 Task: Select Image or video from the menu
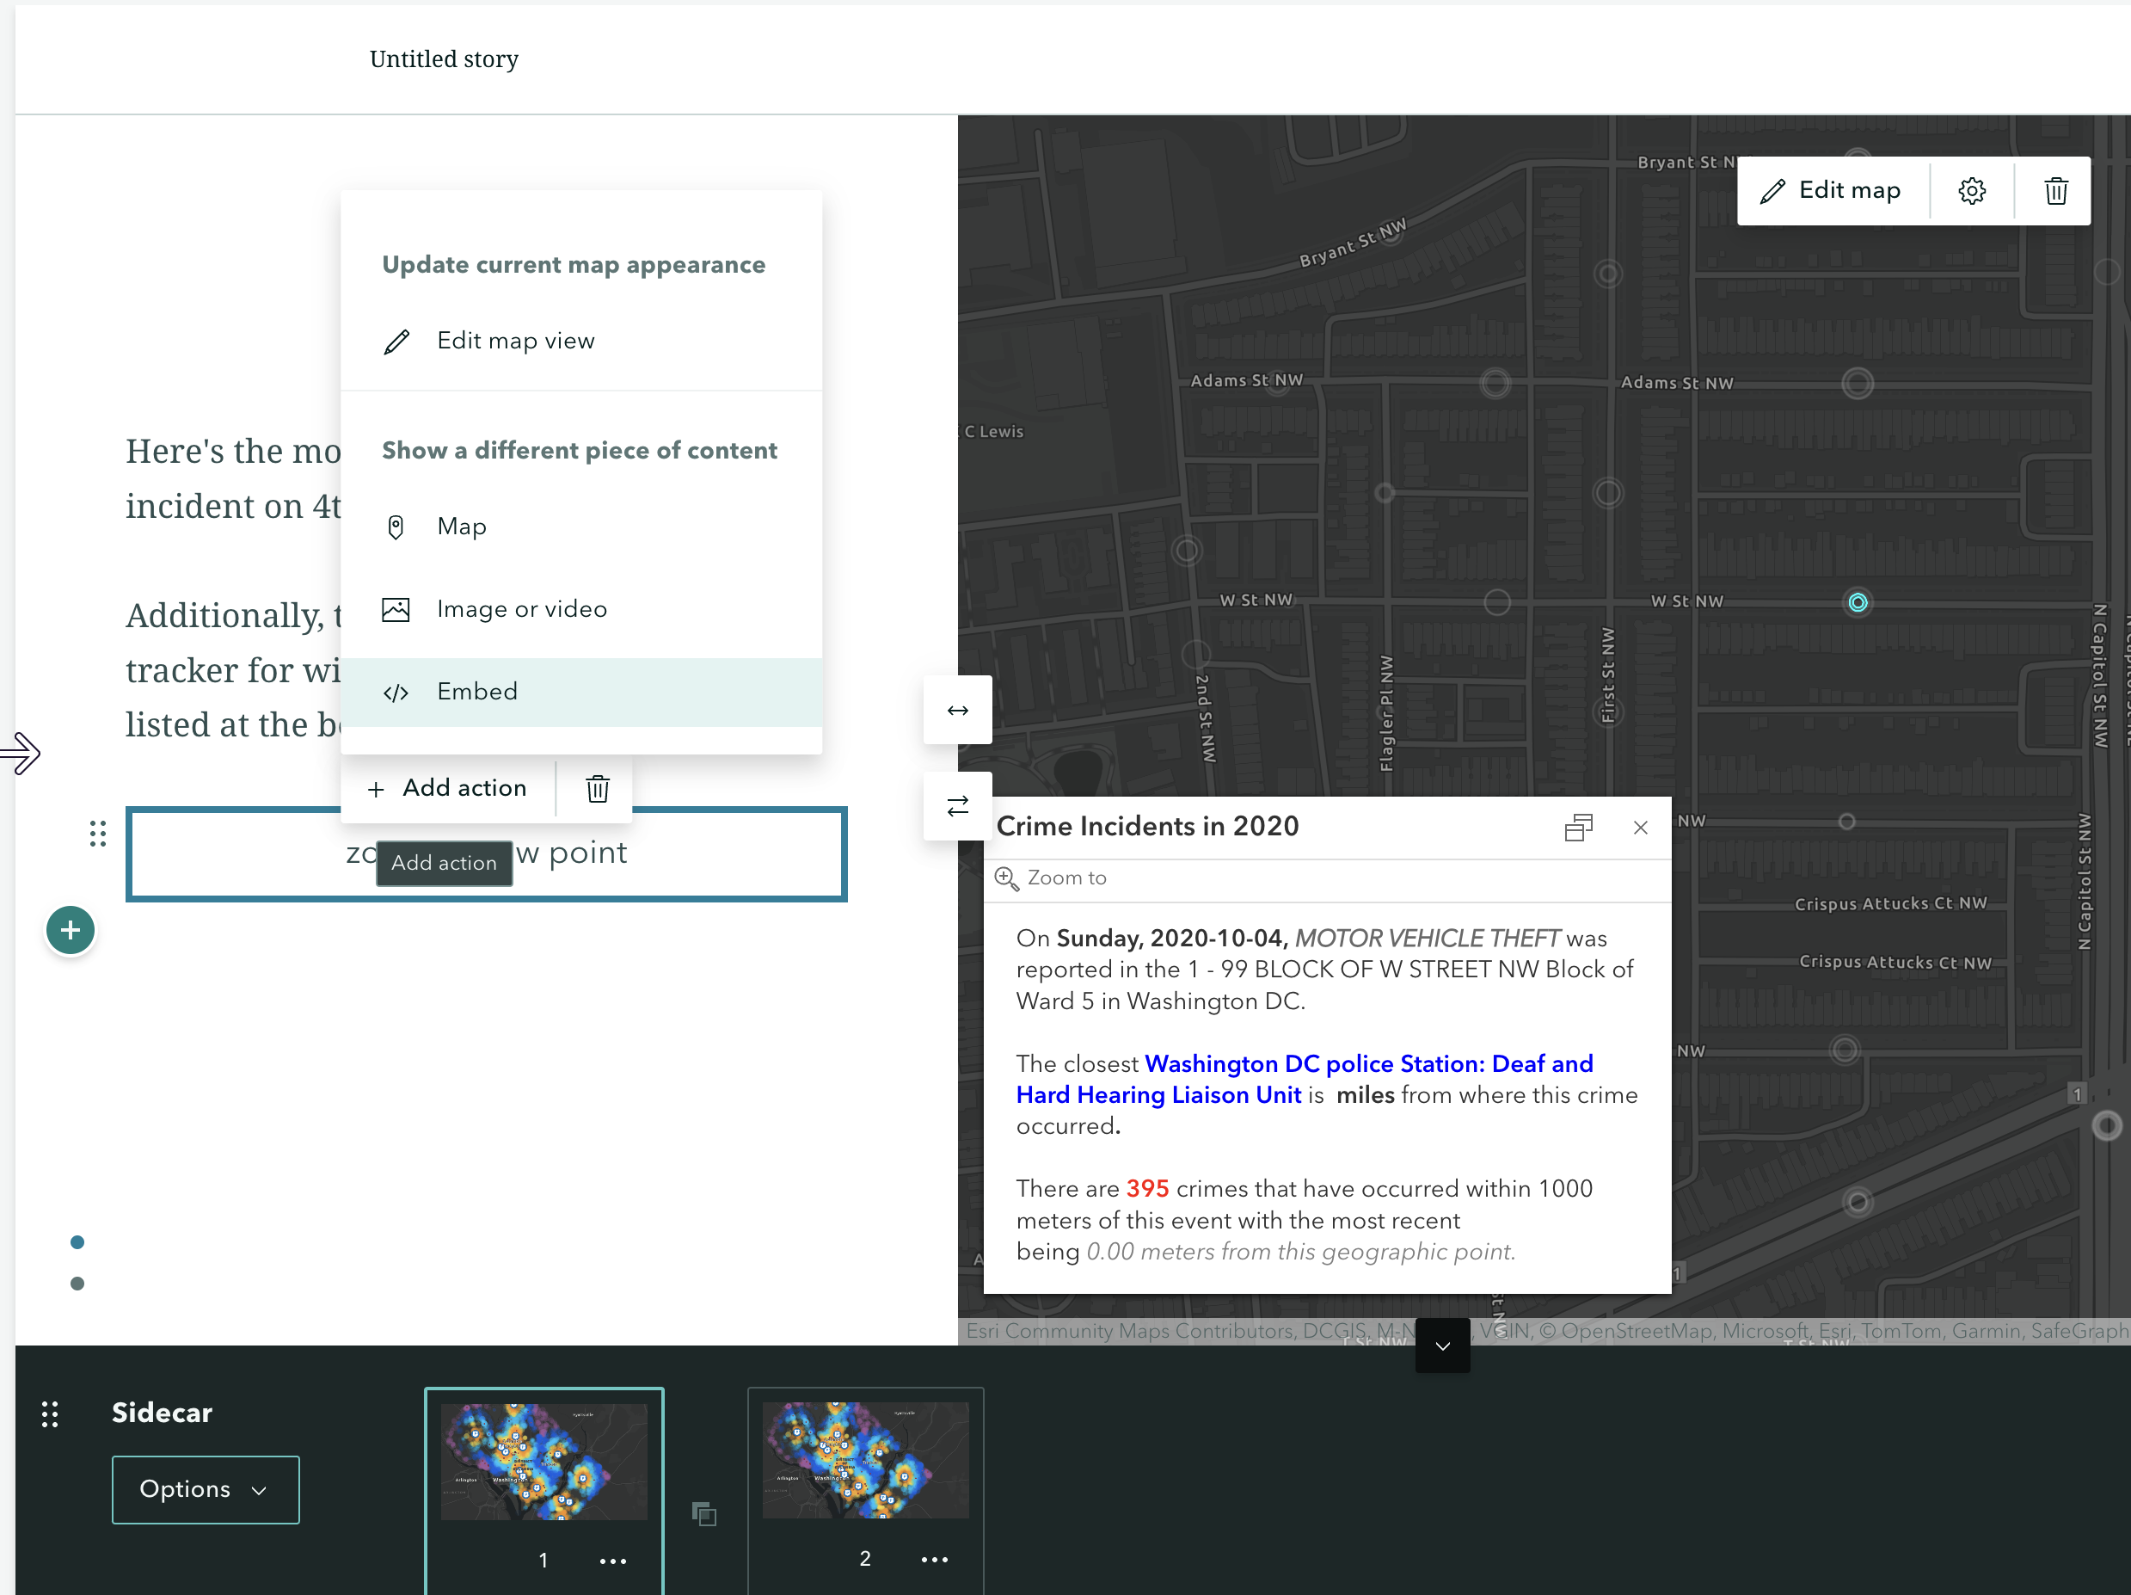[520, 608]
